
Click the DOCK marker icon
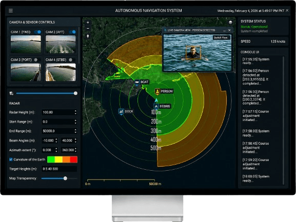coord(121,111)
